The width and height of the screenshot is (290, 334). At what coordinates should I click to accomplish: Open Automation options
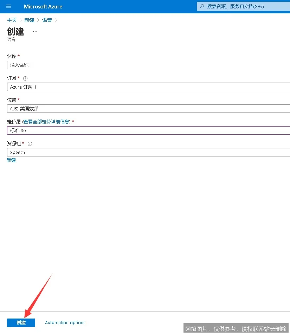click(65, 322)
